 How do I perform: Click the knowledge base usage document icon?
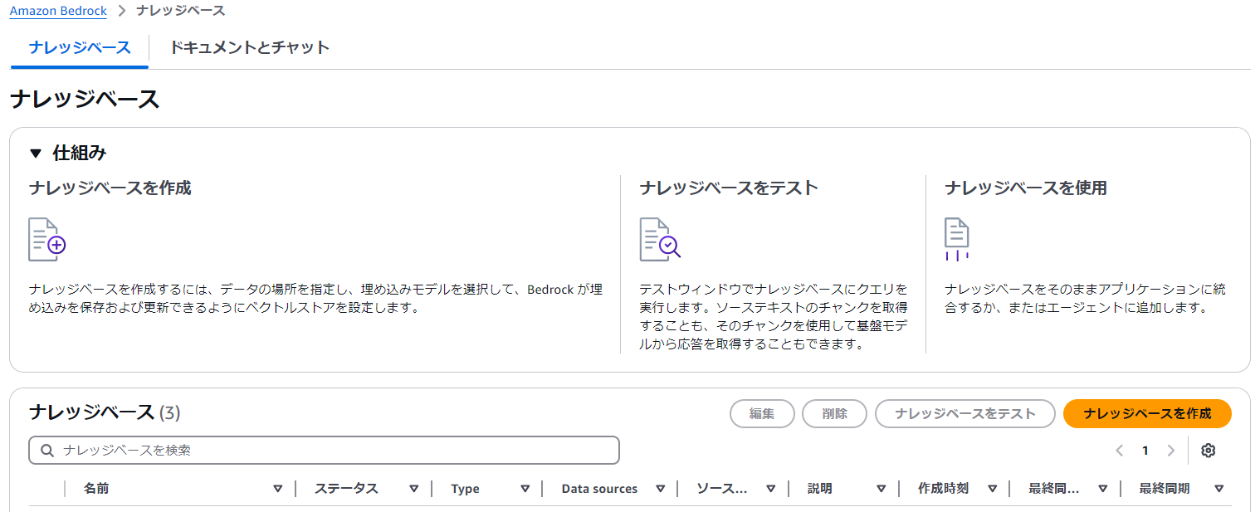(x=956, y=239)
